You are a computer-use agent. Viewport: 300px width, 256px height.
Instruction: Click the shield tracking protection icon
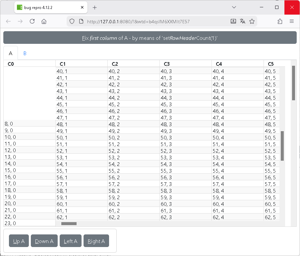click(72, 21)
